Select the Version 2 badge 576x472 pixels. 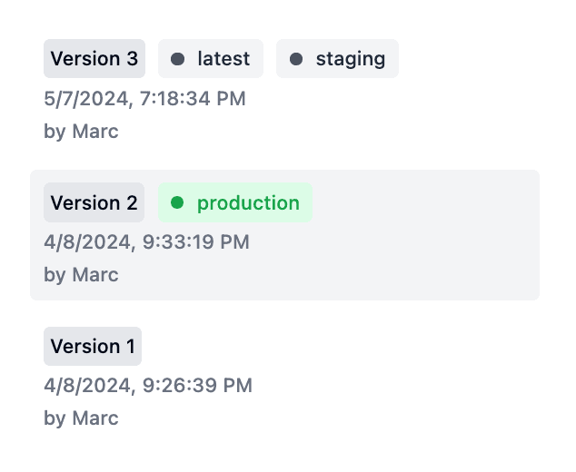(94, 202)
